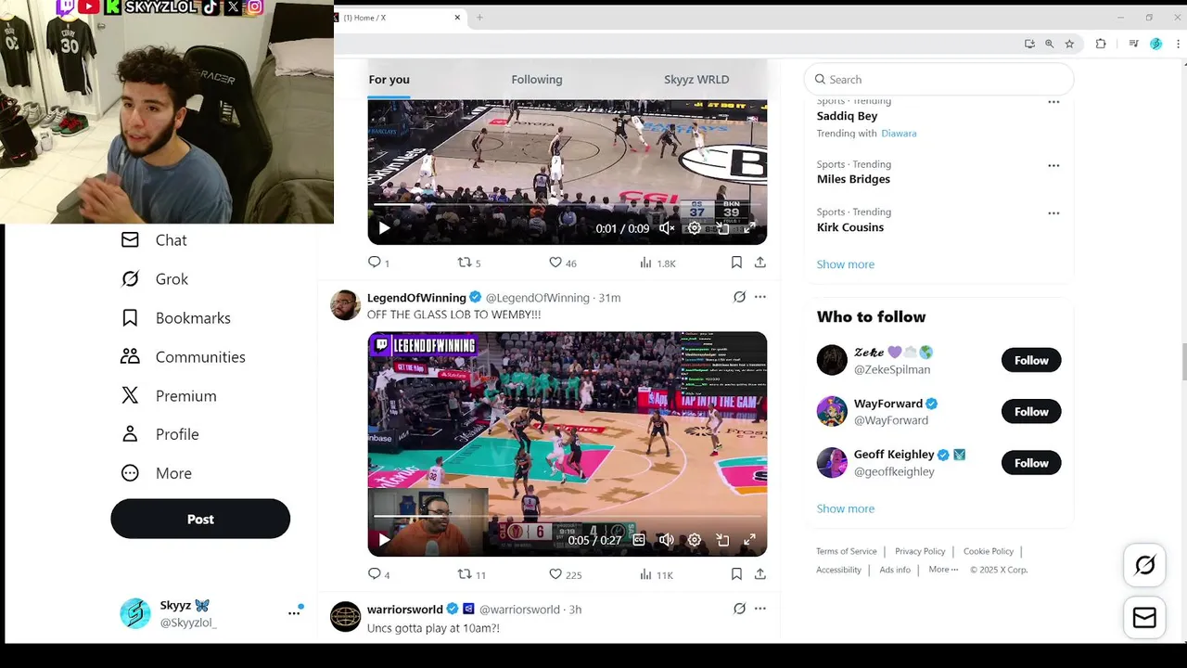Bookmark the LegendOfWinning post
The height and width of the screenshot is (668, 1187).
(x=736, y=575)
